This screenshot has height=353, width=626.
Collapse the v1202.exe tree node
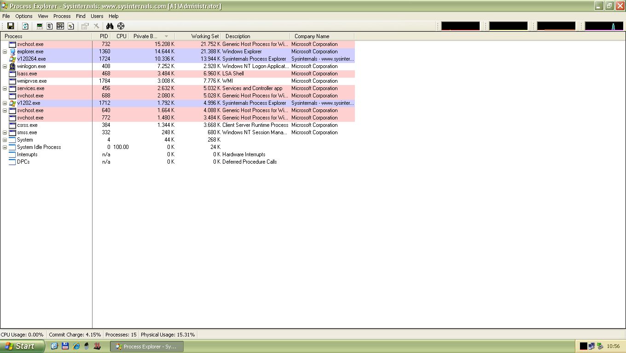[x=5, y=103]
